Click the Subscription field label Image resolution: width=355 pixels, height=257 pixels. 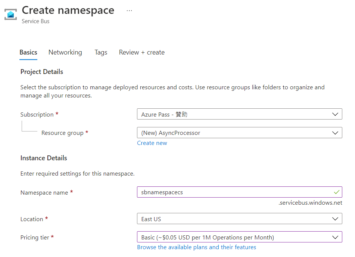(37, 115)
